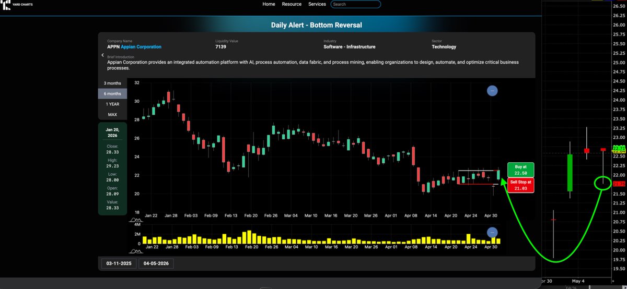Select the 1 YEAR range tab
This screenshot has height=289, width=627.
(112, 104)
